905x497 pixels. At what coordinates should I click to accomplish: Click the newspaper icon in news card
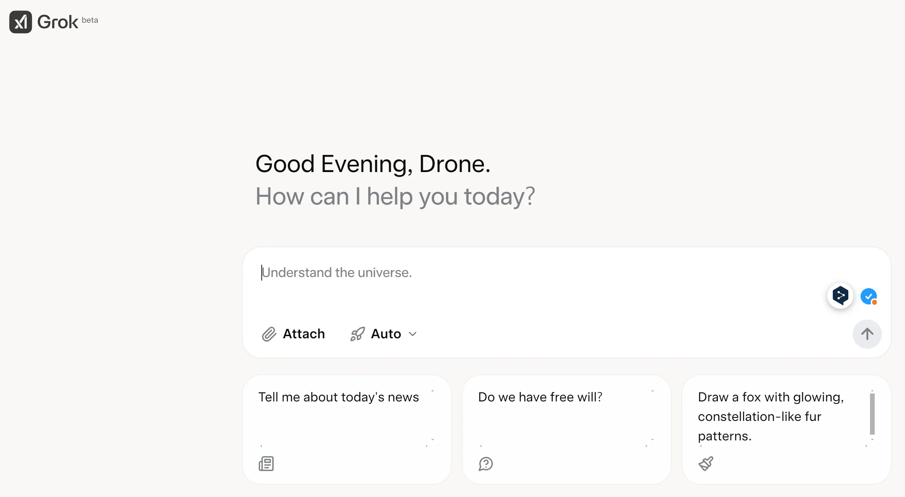(266, 463)
